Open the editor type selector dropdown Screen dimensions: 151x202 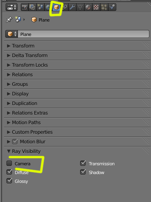coord(12,7)
